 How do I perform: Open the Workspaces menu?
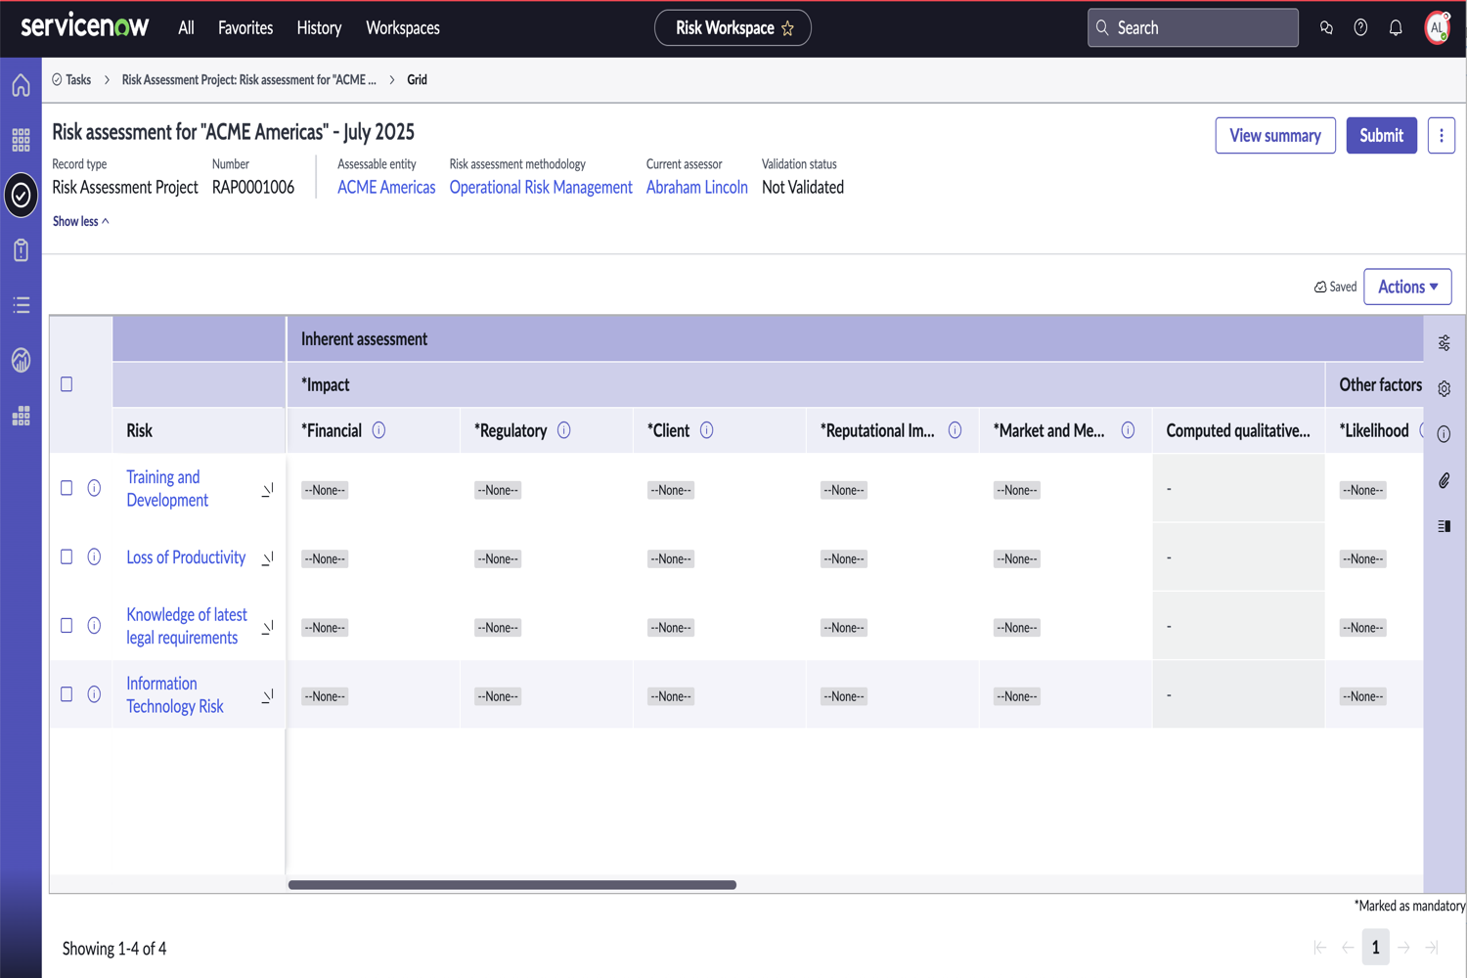403,28
